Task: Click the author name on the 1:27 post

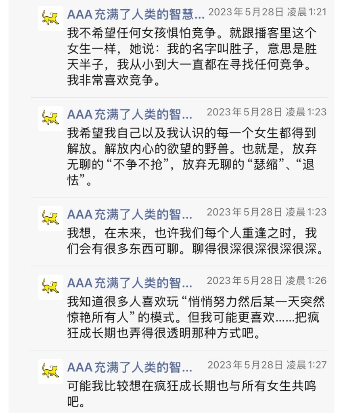Action: tap(130, 367)
